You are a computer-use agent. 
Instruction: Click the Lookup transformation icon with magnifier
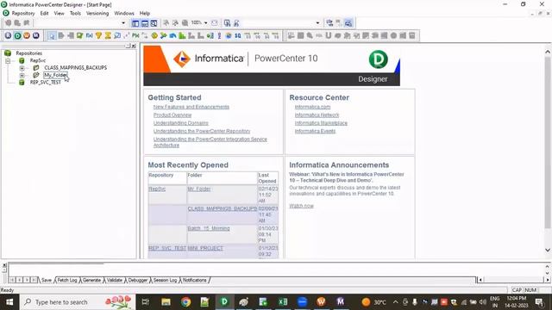point(117,35)
